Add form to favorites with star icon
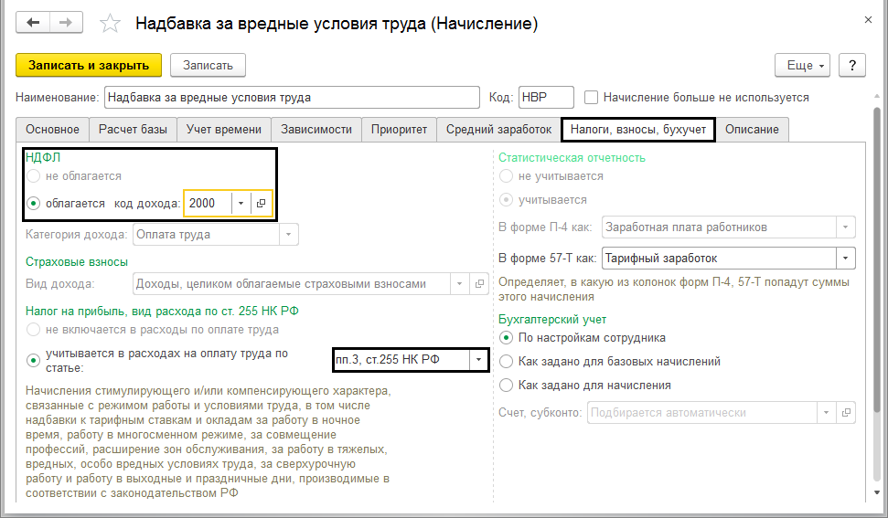 coord(110,24)
